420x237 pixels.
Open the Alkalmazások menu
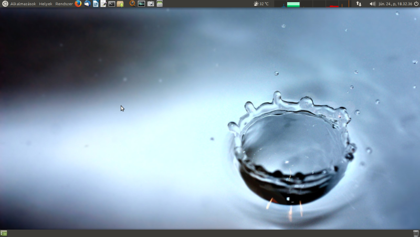pos(23,4)
